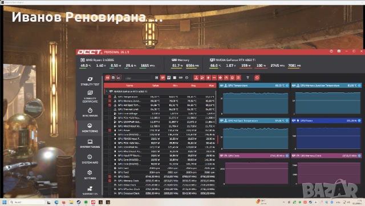The image size is (365, 206).
Task: Open the System Info section
Action: tap(90, 159)
